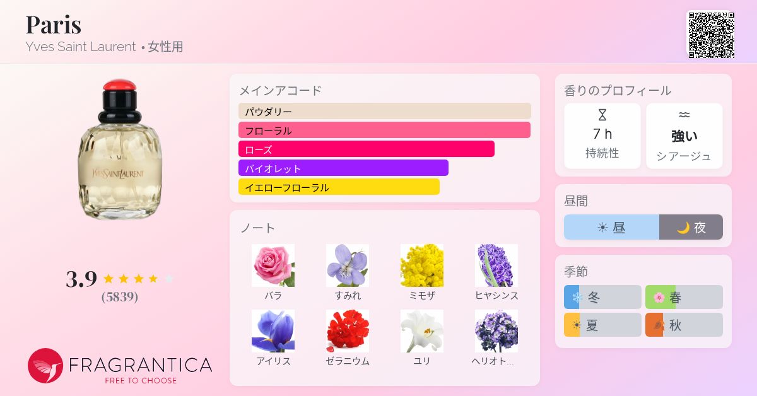Select the violet (すみれ) note image
The height and width of the screenshot is (396, 757).
pyautogui.click(x=348, y=265)
